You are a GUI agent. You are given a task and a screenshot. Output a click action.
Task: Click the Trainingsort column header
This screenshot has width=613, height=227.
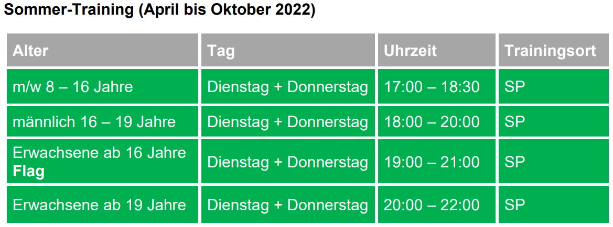pyautogui.click(x=554, y=50)
